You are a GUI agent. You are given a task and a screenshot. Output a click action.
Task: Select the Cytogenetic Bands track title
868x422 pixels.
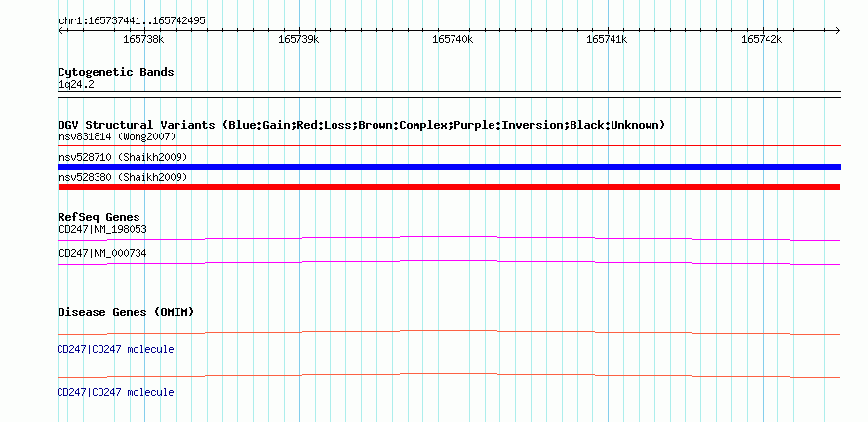pos(116,72)
